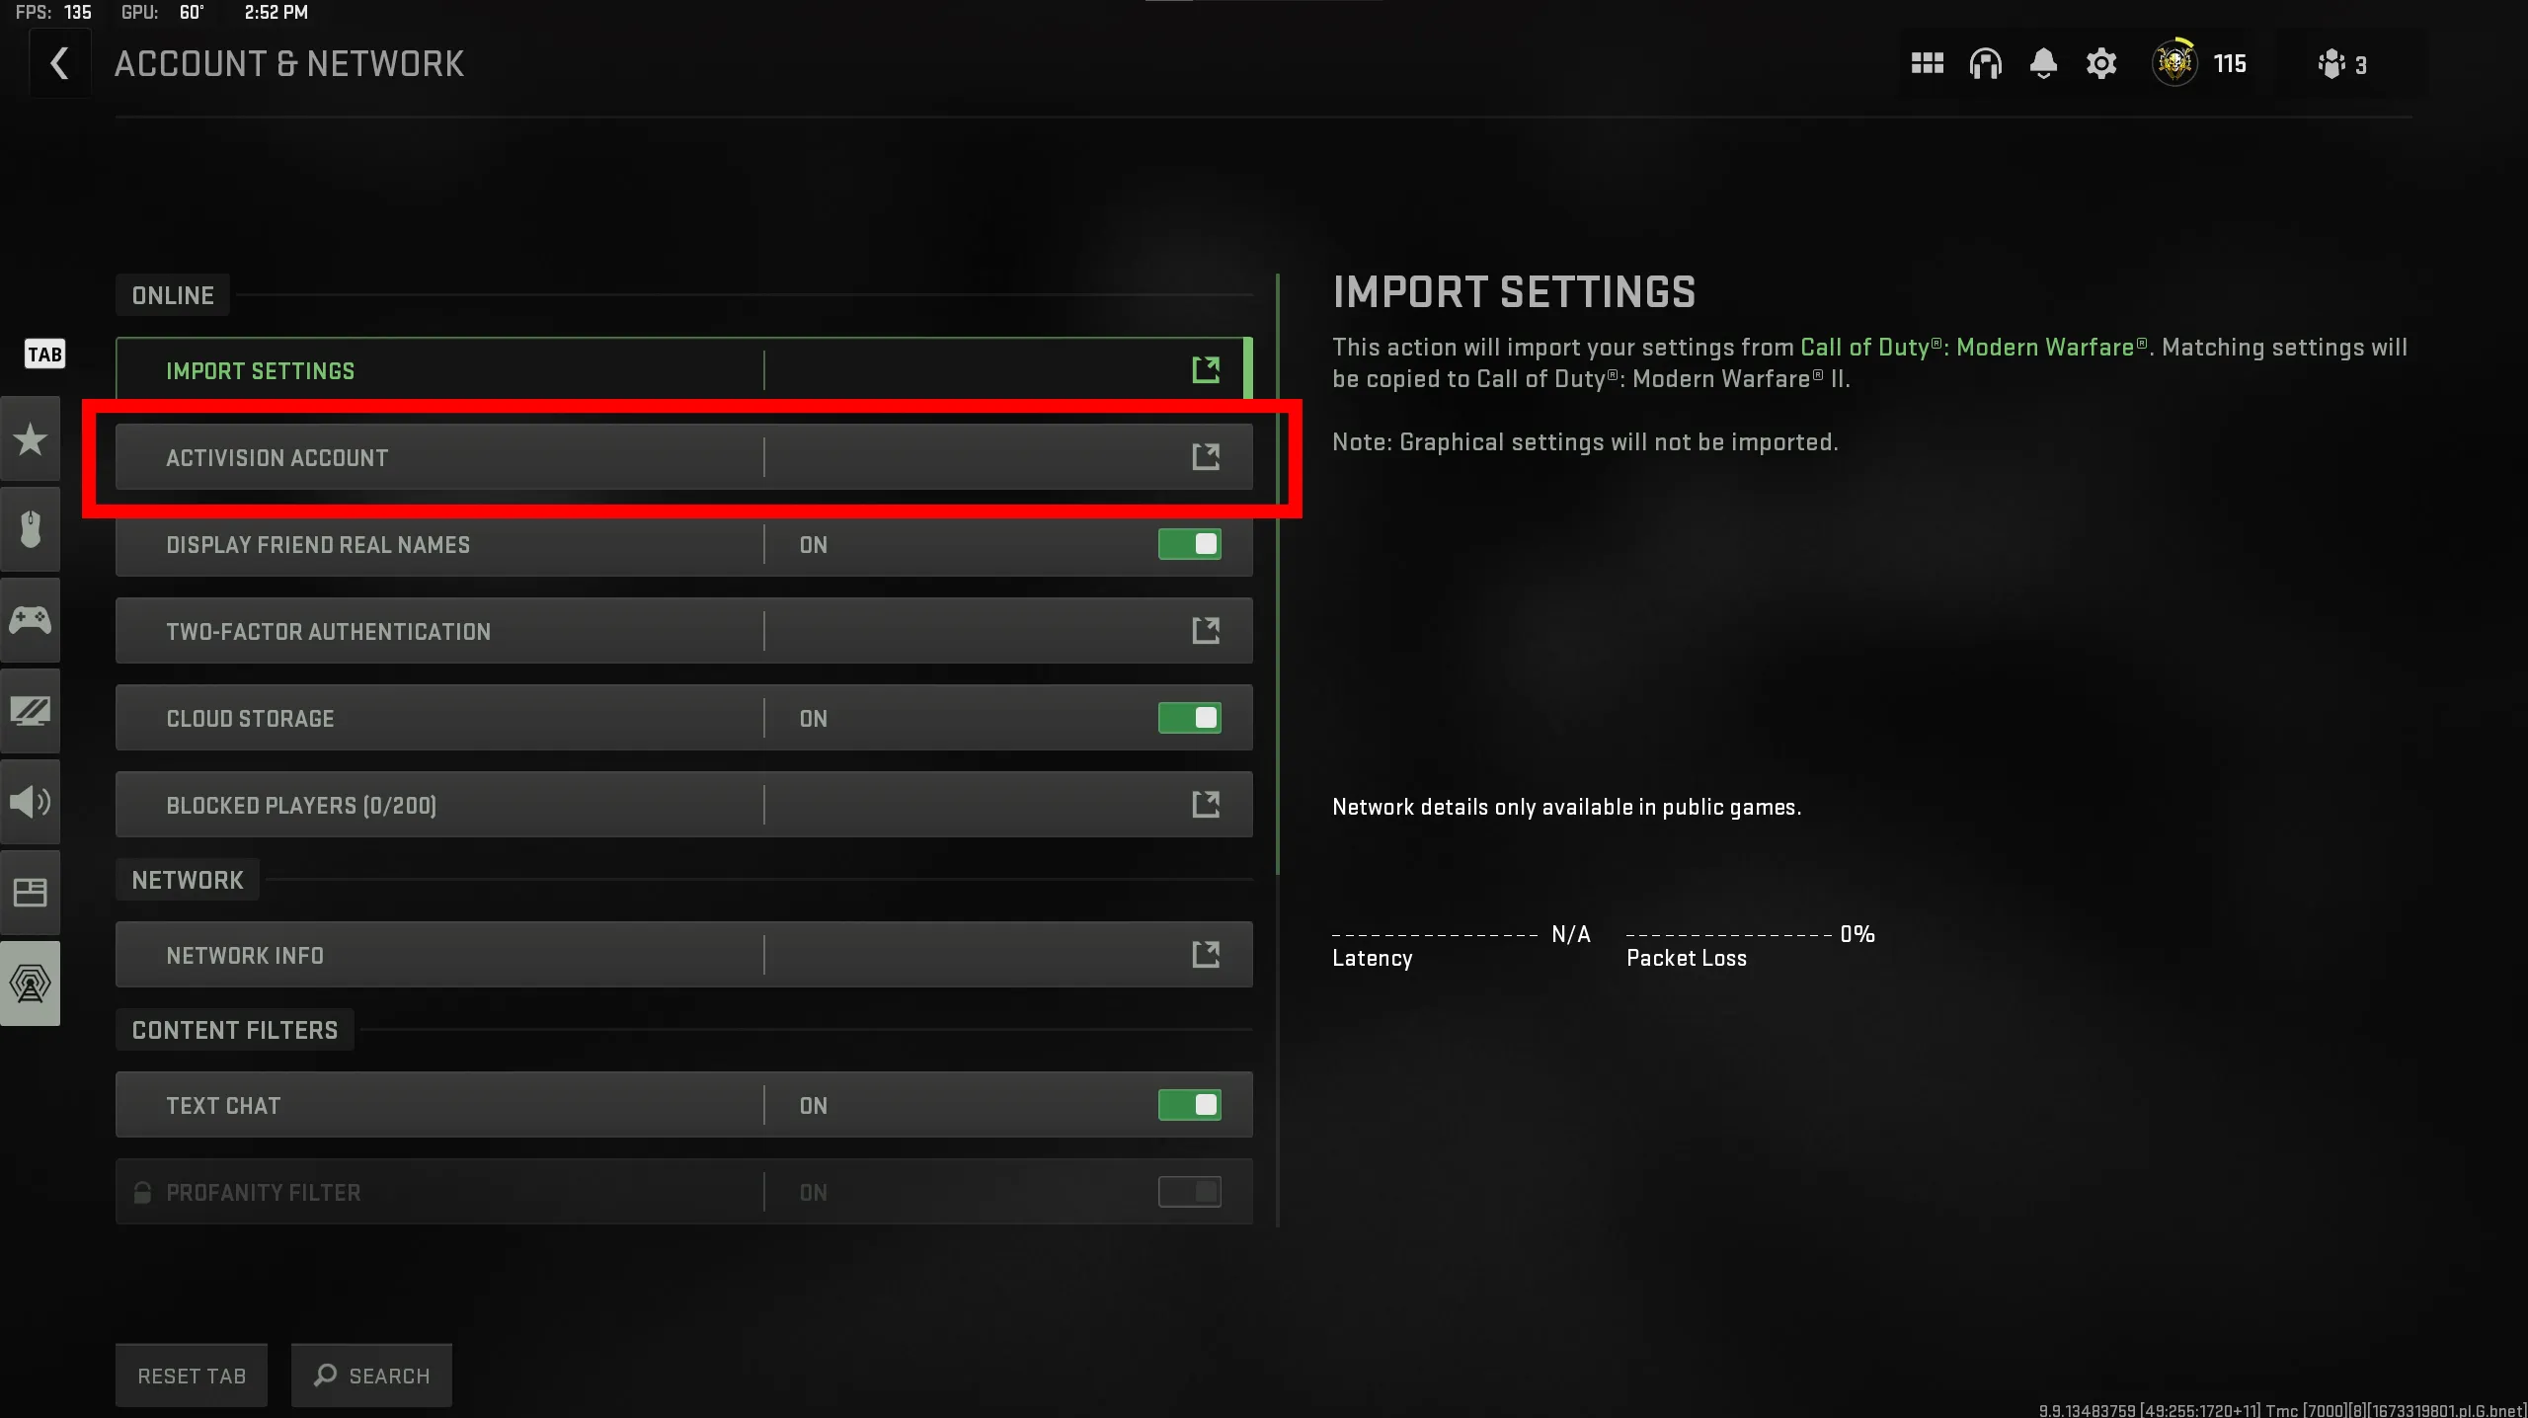Open the controller settings icon
Screen dimensions: 2528x1418
click(x=30, y=619)
